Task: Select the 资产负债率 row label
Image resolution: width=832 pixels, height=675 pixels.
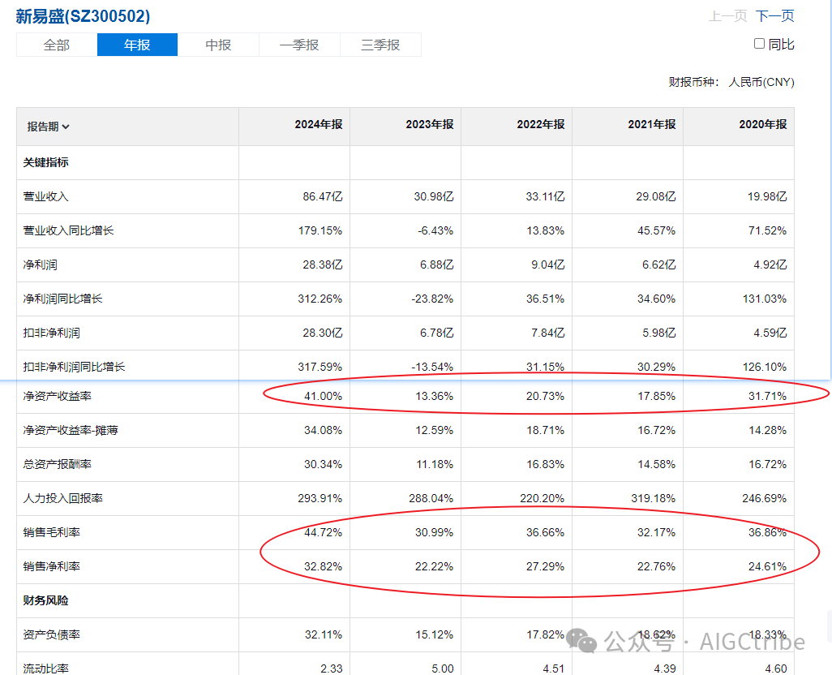Action: pyautogui.click(x=51, y=634)
